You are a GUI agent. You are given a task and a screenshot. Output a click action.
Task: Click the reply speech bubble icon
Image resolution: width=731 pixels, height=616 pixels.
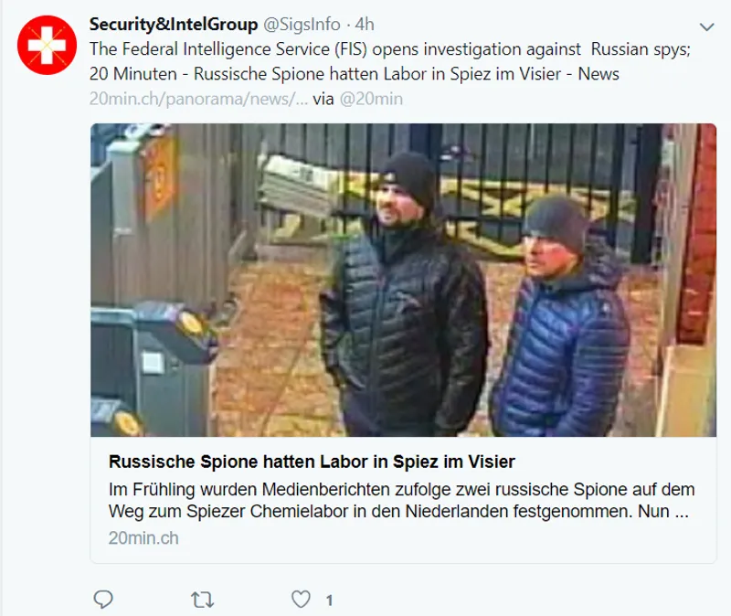point(104,599)
